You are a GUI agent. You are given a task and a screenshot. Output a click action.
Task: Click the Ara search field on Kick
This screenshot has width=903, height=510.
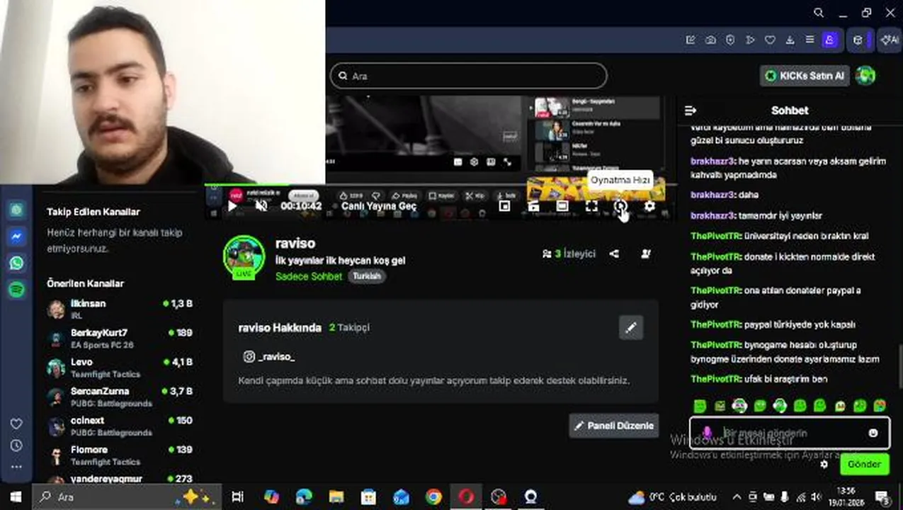[x=469, y=76]
